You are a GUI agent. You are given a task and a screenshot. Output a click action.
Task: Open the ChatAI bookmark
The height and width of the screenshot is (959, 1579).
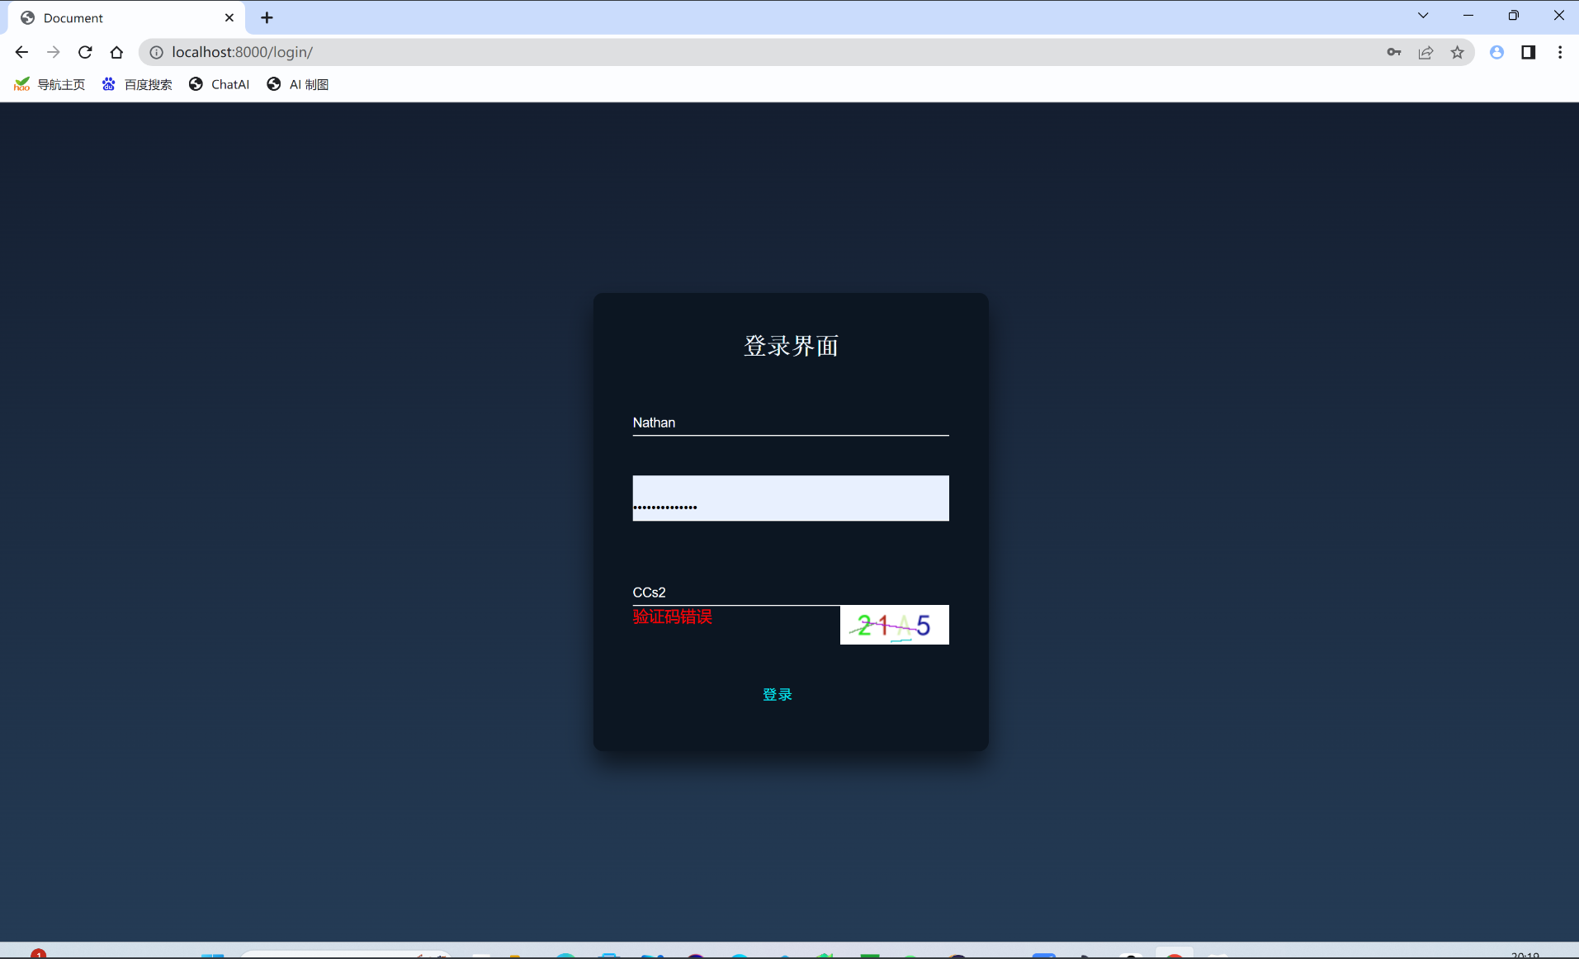click(219, 84)
